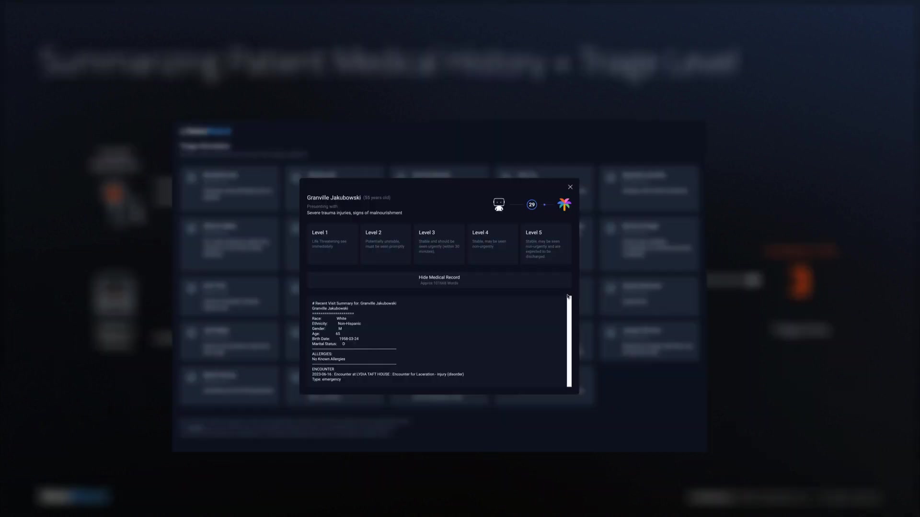Viewport: 920px width, 517px height.
Task: Select the Level 2 triage card
Action: (386, 244)
